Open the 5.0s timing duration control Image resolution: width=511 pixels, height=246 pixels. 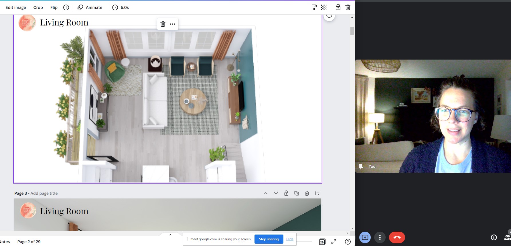point(121,7)
